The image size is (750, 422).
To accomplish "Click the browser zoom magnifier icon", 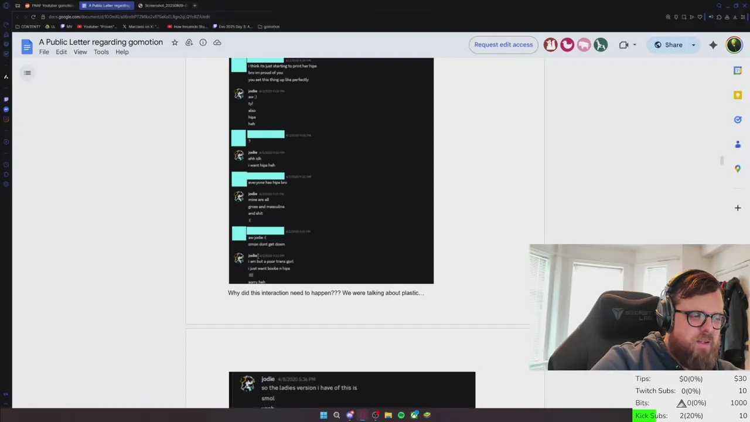I will point(668,17).
